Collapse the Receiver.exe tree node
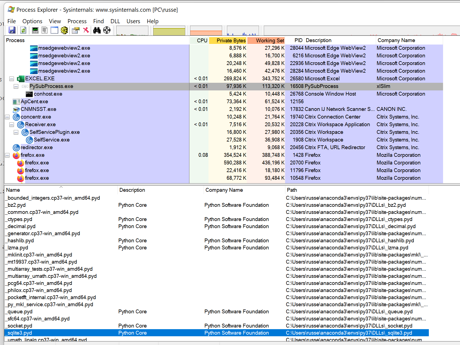Image resolution: width=460 pixels, height=345 pixels. (11, 125)
